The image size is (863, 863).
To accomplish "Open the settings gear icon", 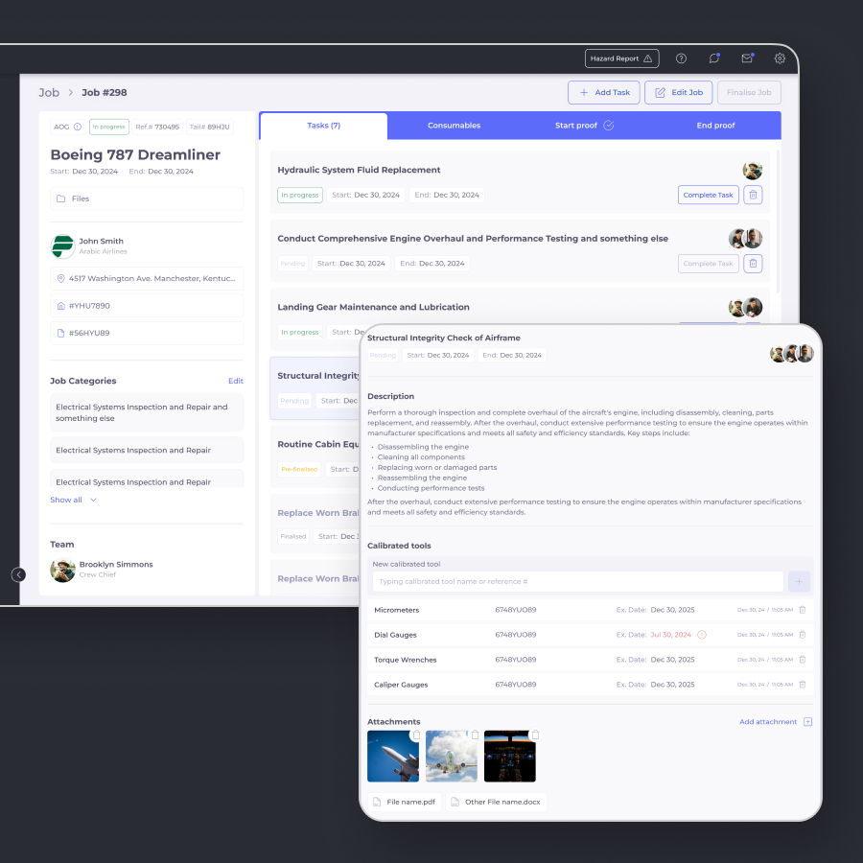I will [780, 58].
